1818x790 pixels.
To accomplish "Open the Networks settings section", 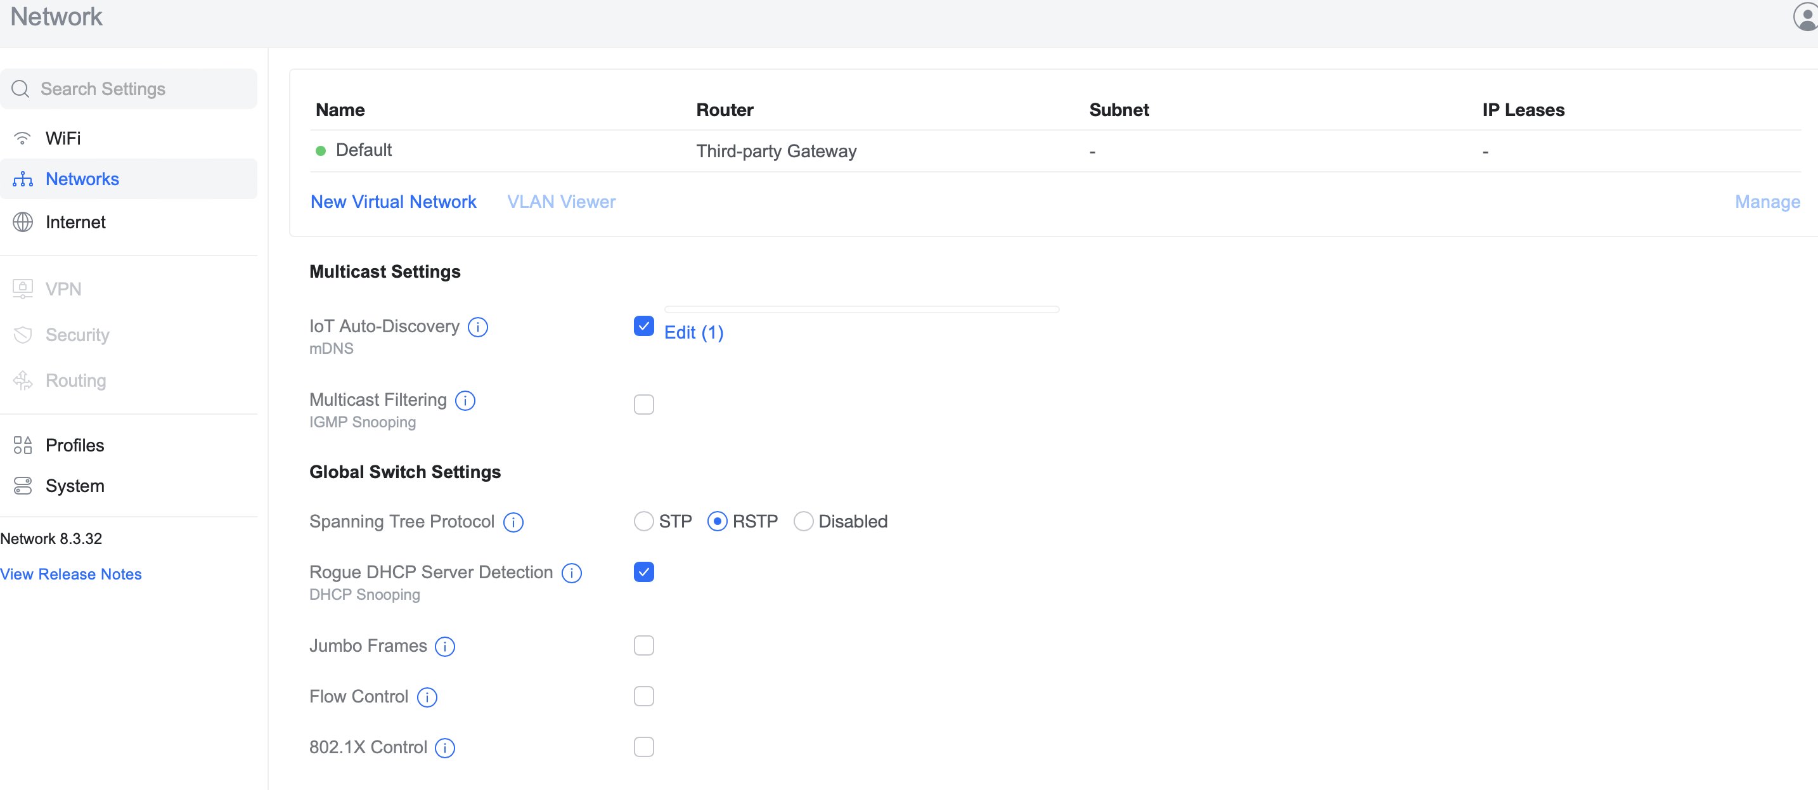I will [129, 179].
